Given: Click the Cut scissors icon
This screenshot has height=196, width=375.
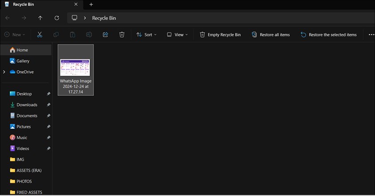Looking at the screenshot, I should pos(39,35).
